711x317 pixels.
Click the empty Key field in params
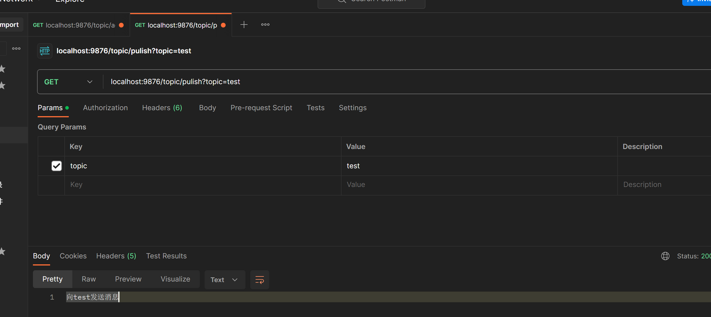203,185
